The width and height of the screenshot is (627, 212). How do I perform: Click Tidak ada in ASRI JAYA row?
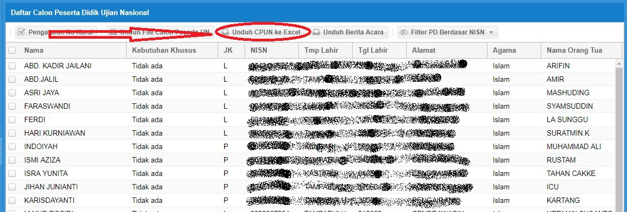(147, 93)
